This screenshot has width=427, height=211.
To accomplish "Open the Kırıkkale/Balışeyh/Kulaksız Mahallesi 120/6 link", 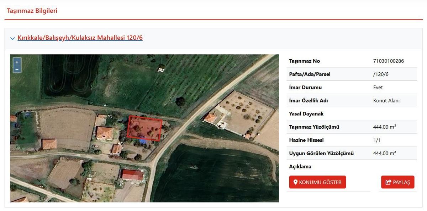I will click(x=80, y=38).
